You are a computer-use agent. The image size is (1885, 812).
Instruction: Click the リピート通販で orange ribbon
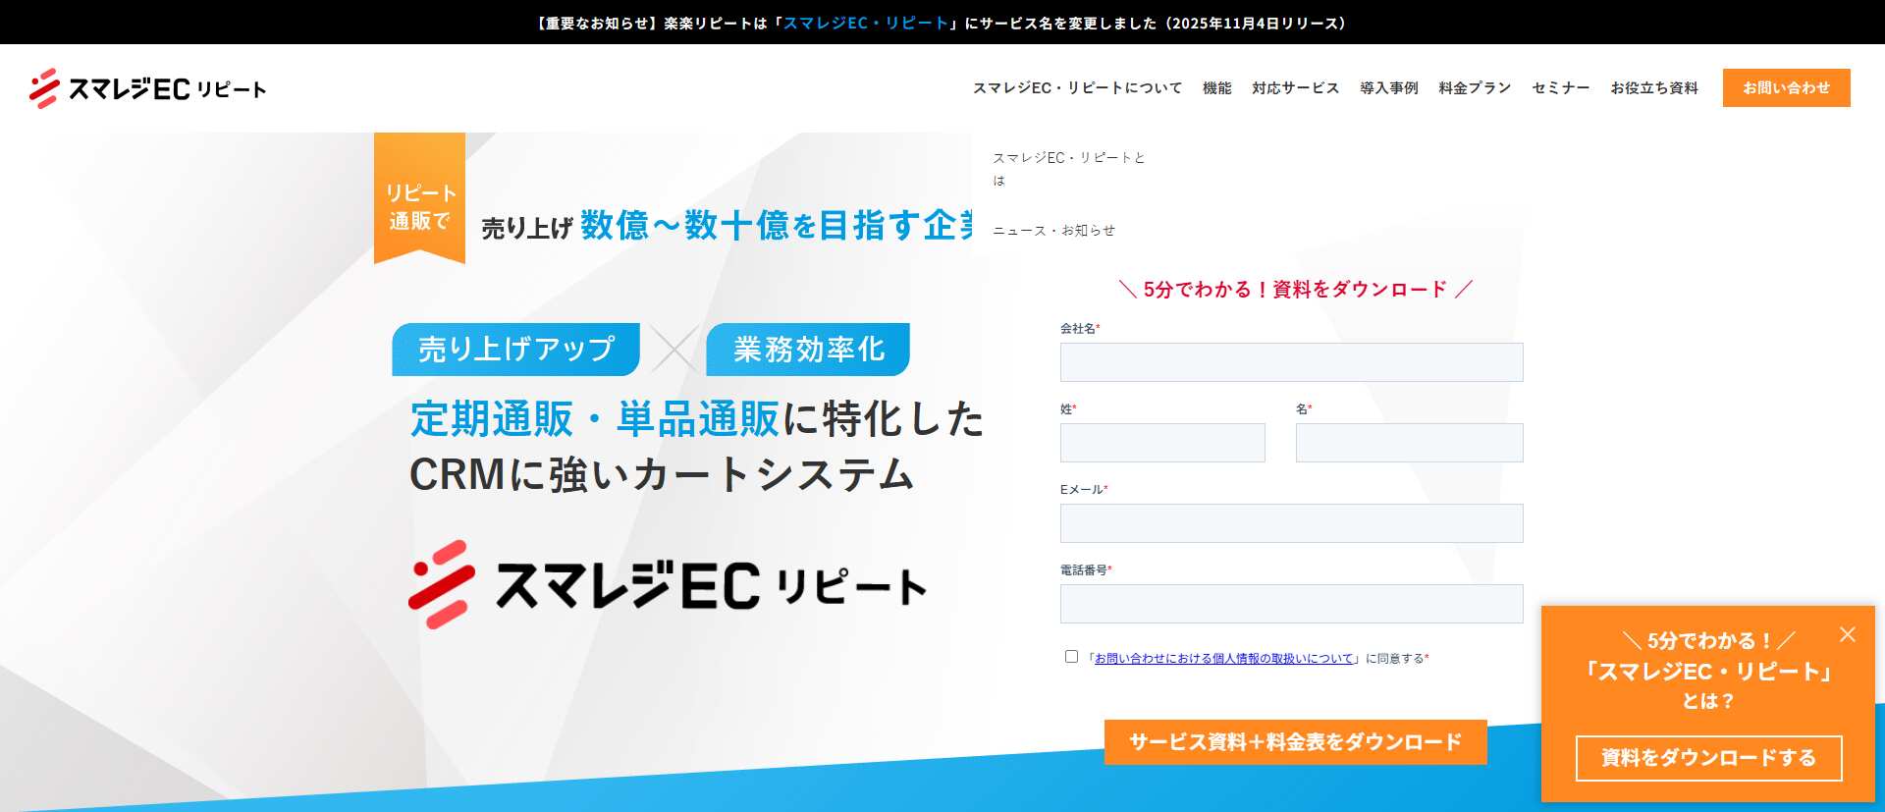coord(419,199)
